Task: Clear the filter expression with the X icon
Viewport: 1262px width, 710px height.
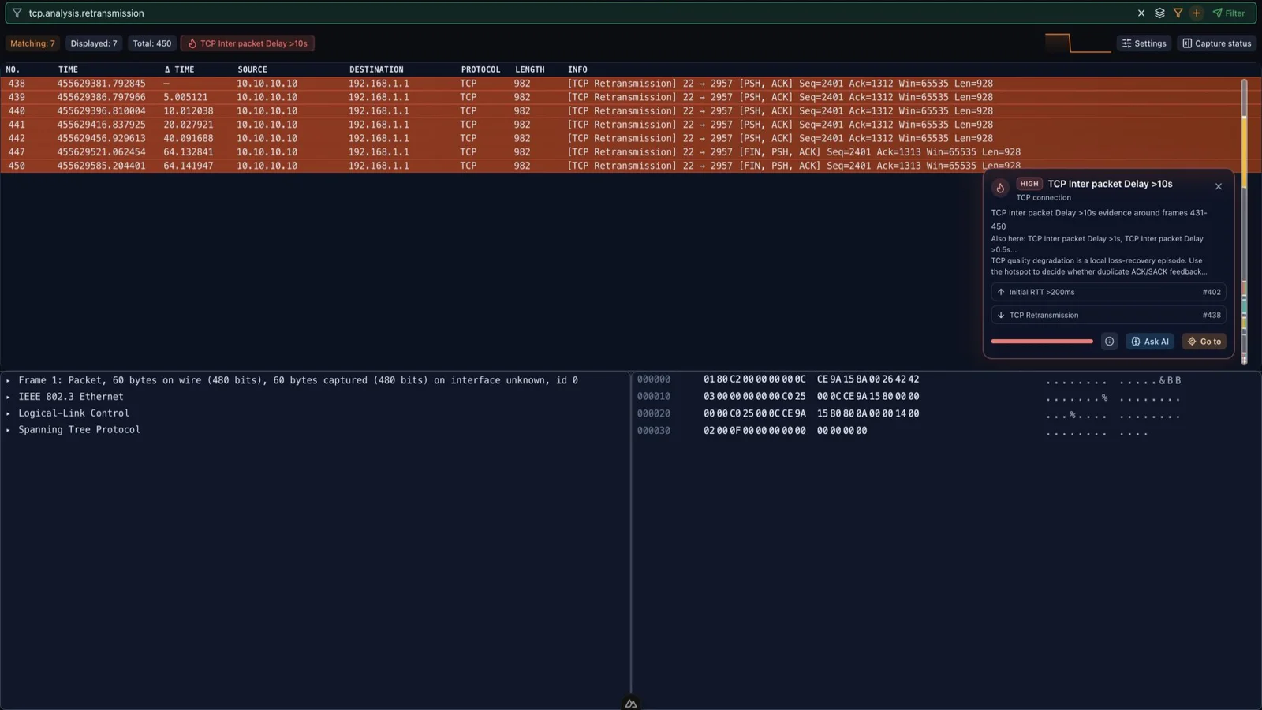Action: click(x=1141, y=13)
